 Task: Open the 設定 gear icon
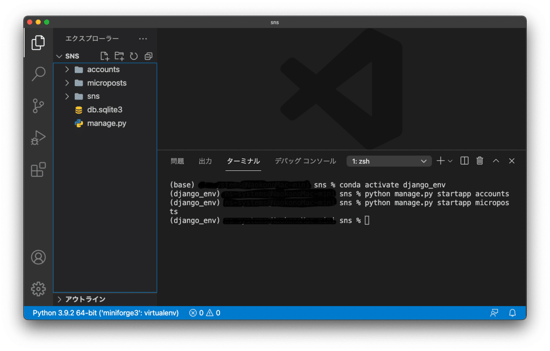[38, 289]
